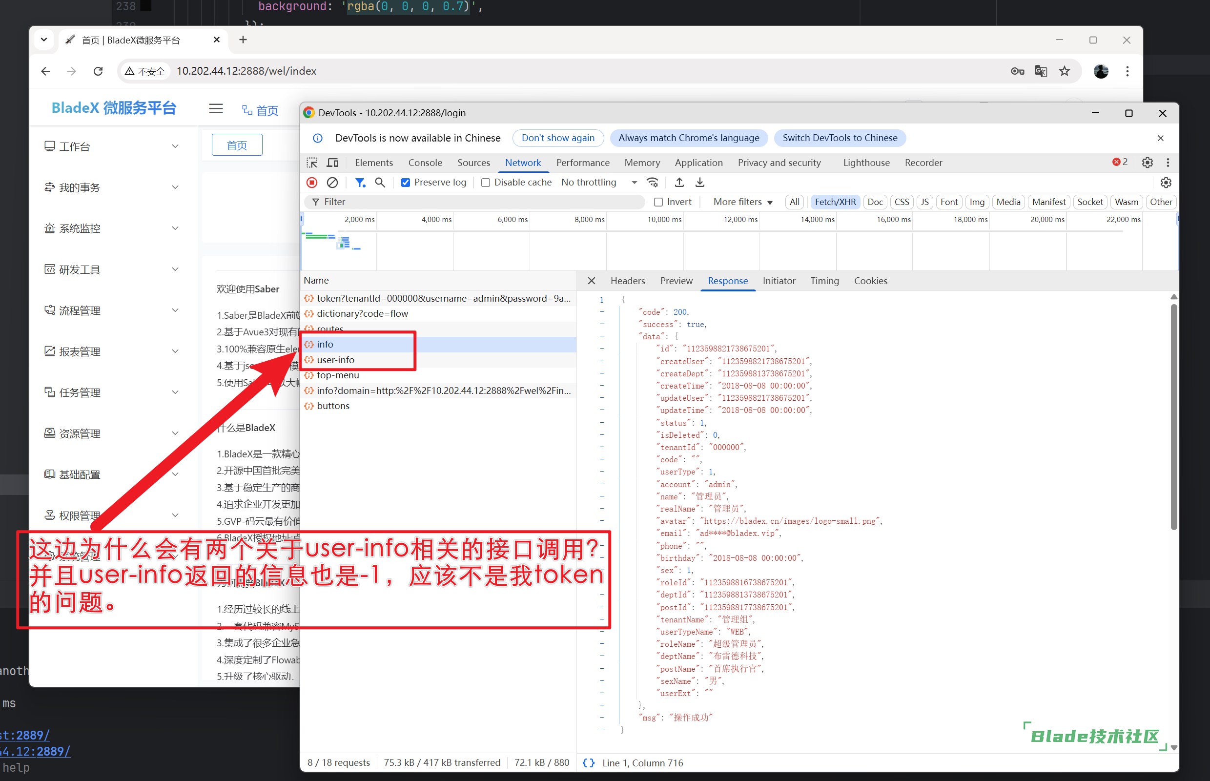Open the Headers tab of the request
The image size is (1210, 781).
[x=627, y=281]
